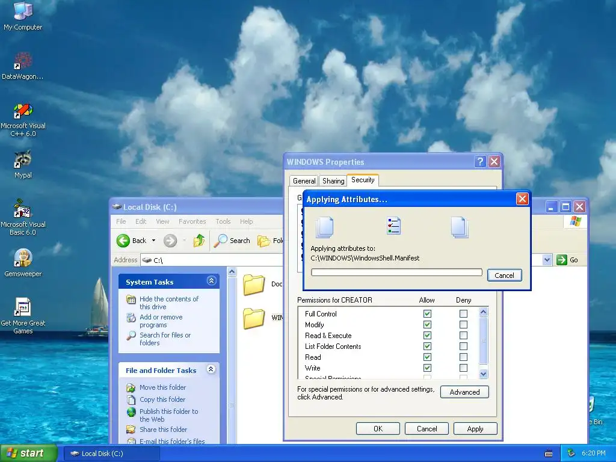Viewport: 616px width, 462px height.
Task: Collapse the File and Folder Tasks panel
Action: 211,369
